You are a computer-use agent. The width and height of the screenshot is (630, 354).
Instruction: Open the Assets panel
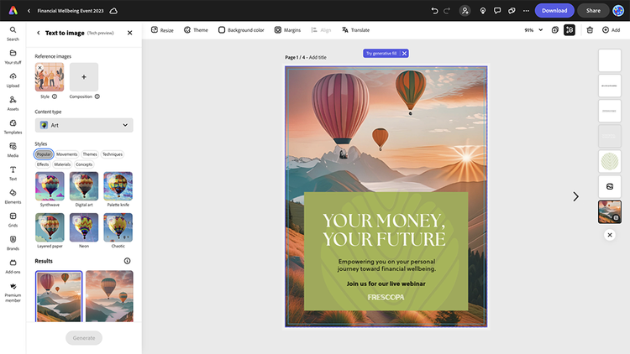pos(13,103)
